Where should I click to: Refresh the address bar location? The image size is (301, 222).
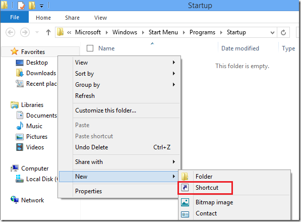[x=283, y=32]
